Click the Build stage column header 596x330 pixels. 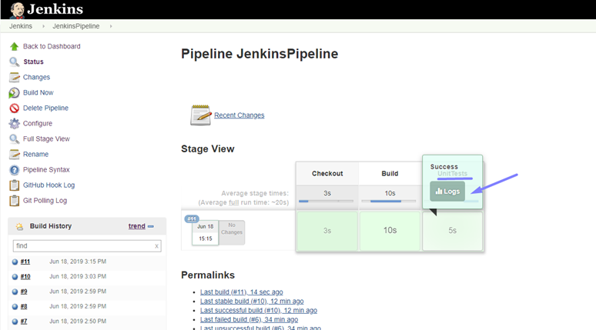pos(390,174)
